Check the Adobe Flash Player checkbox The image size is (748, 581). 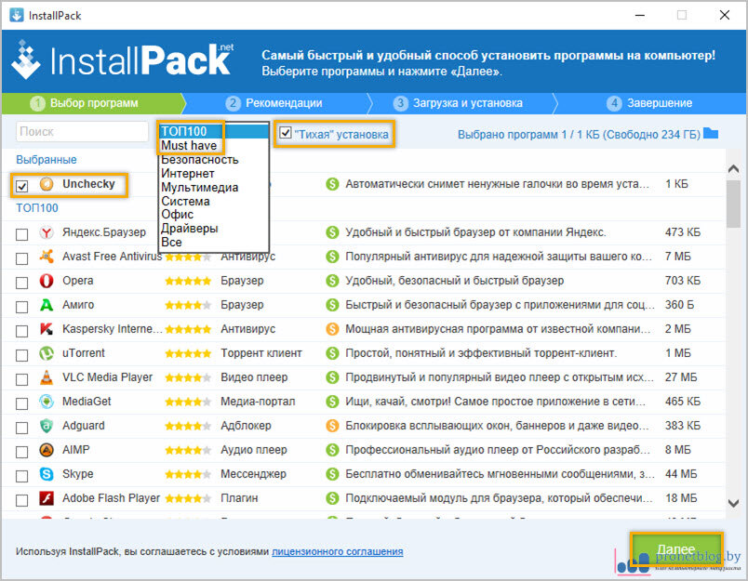[22, 500]
